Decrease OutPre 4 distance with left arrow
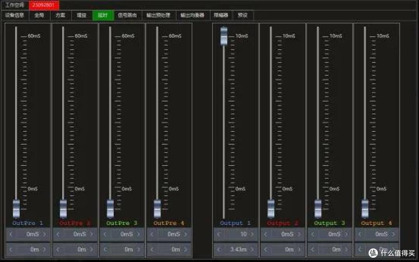The width and height of the screenshot is (419, 262). pos(152,250)
